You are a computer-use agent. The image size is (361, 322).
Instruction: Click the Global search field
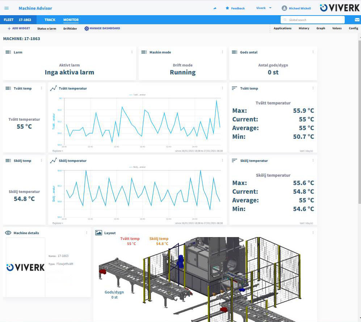313,20
